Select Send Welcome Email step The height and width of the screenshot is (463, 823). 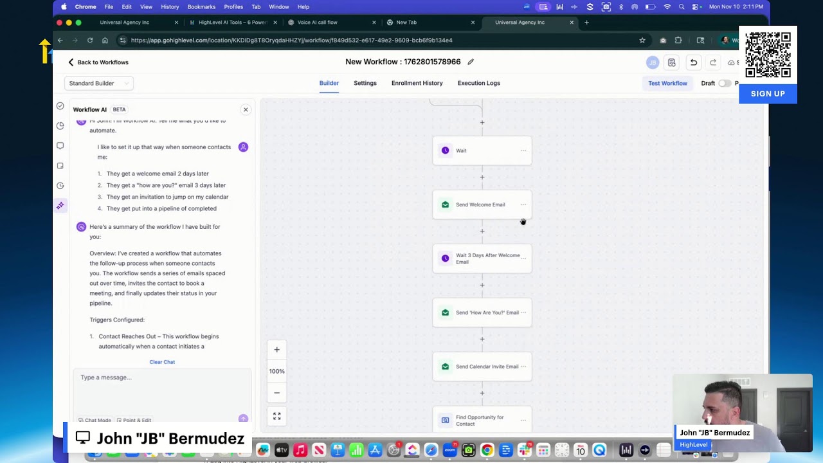482,204
